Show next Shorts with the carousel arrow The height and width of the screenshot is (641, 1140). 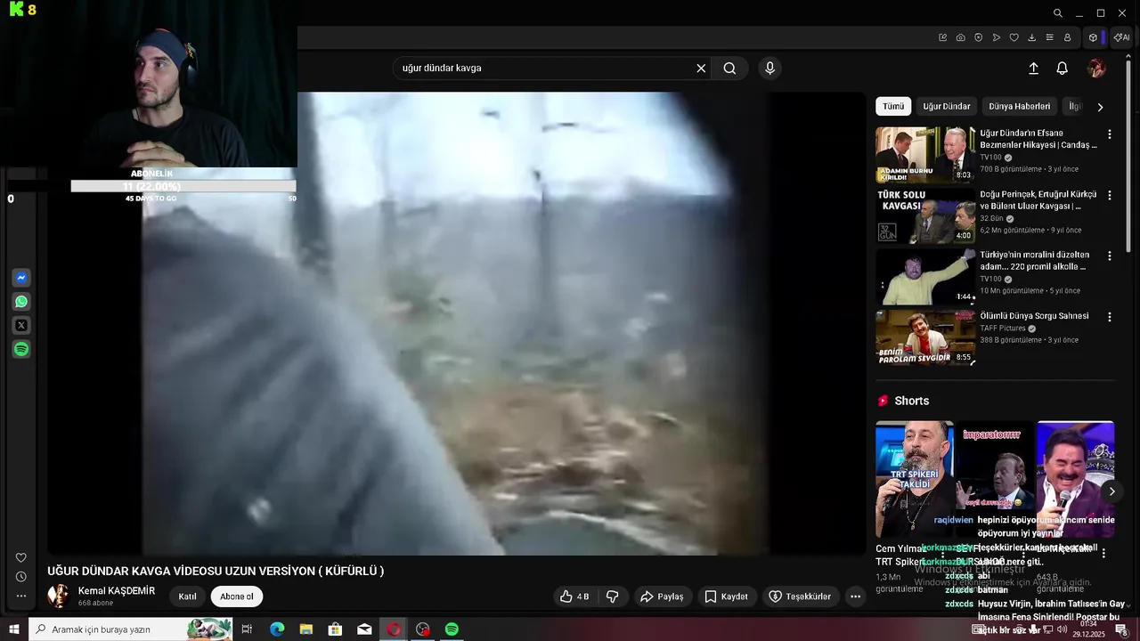[1111, 491]
